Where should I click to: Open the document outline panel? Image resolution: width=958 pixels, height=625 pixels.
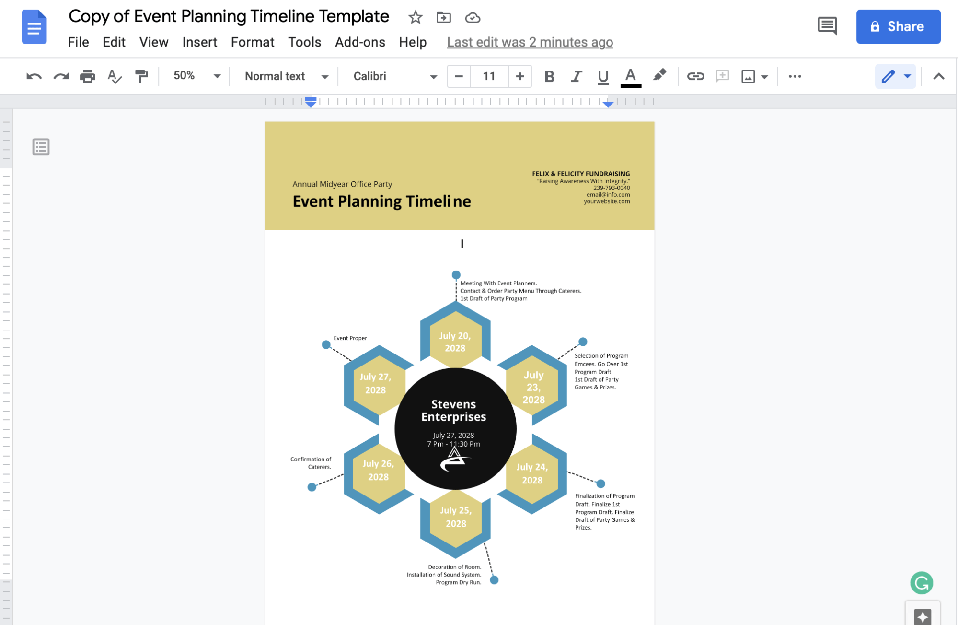[40, 147]
